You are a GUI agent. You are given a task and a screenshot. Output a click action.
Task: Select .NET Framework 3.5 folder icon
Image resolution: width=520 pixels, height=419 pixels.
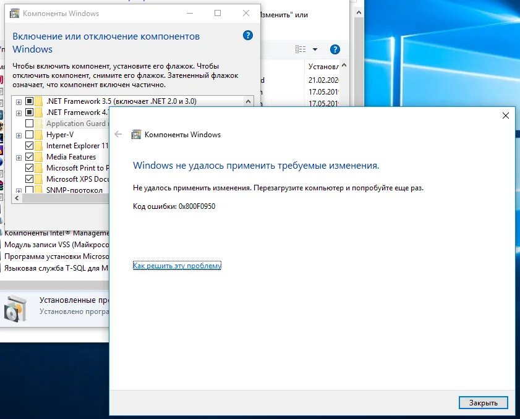click(x=39, y=101)
